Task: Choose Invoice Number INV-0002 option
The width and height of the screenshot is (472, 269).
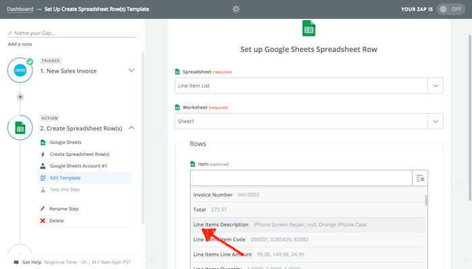Action: [307, 195]
